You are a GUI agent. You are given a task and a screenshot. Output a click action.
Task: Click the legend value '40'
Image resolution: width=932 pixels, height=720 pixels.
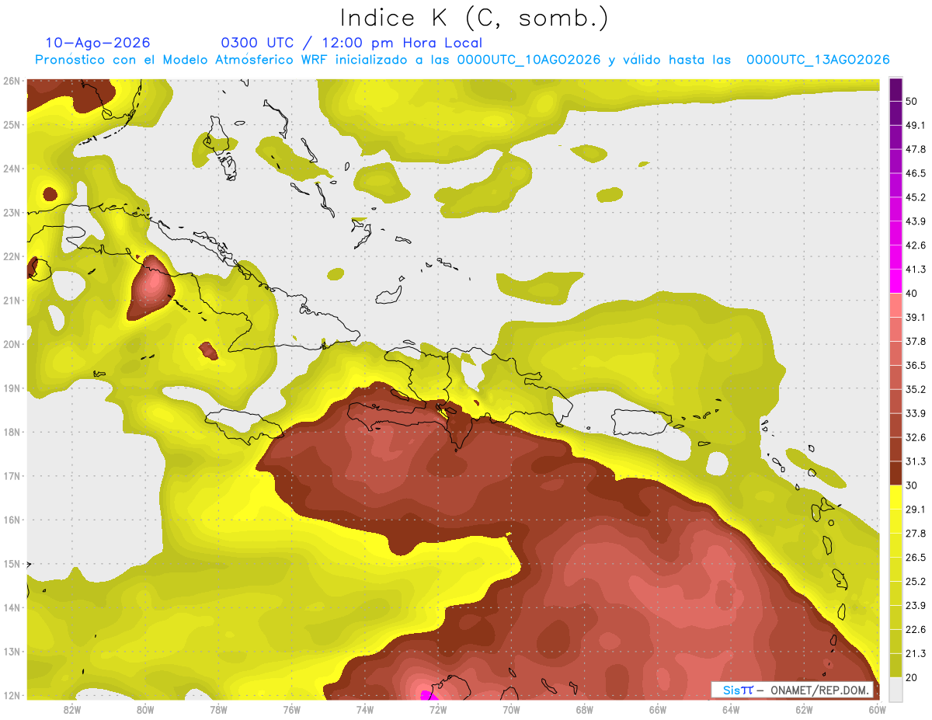912,294
